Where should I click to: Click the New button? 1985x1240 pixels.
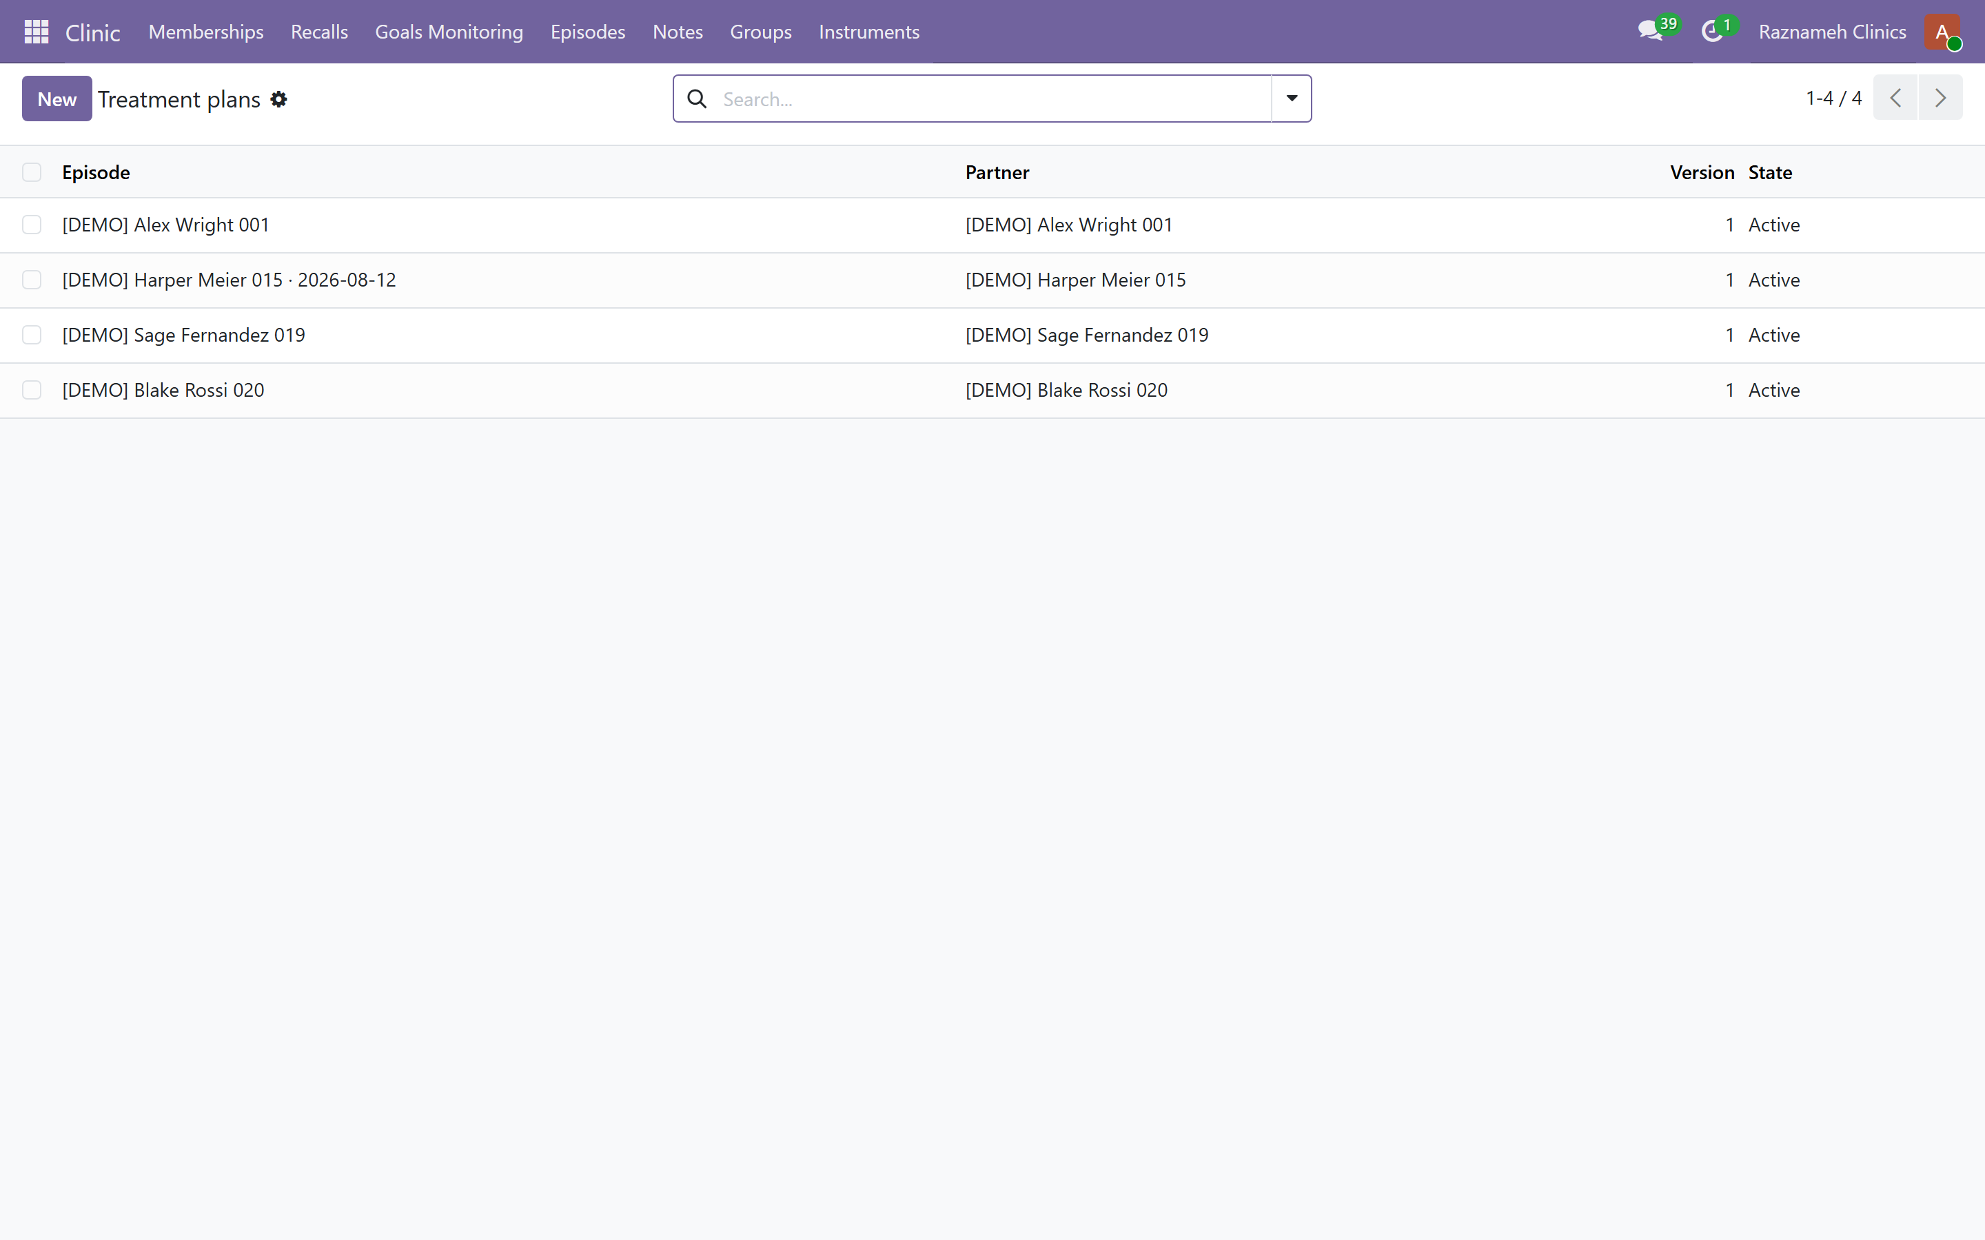click(x=57, y=99)
